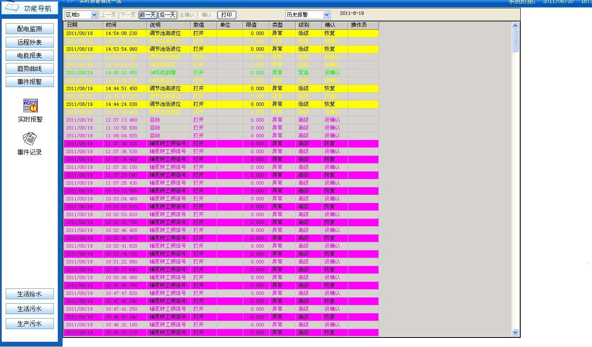
Task: Click the 后一天 button
Action: [168, 15]
